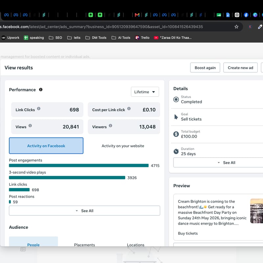
Task: Click the Sell tickets goal text
Action: [191, 119]
